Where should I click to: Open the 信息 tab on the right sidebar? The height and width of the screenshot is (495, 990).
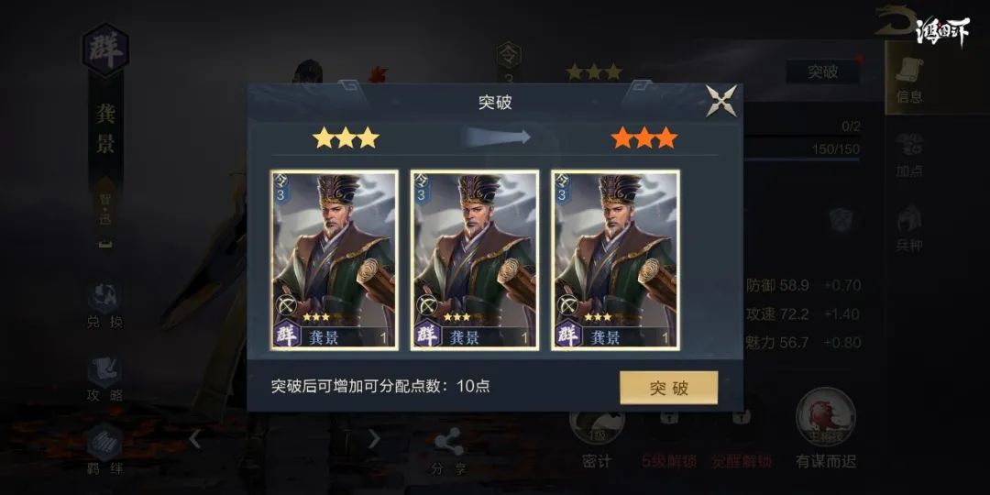[909, 79]
